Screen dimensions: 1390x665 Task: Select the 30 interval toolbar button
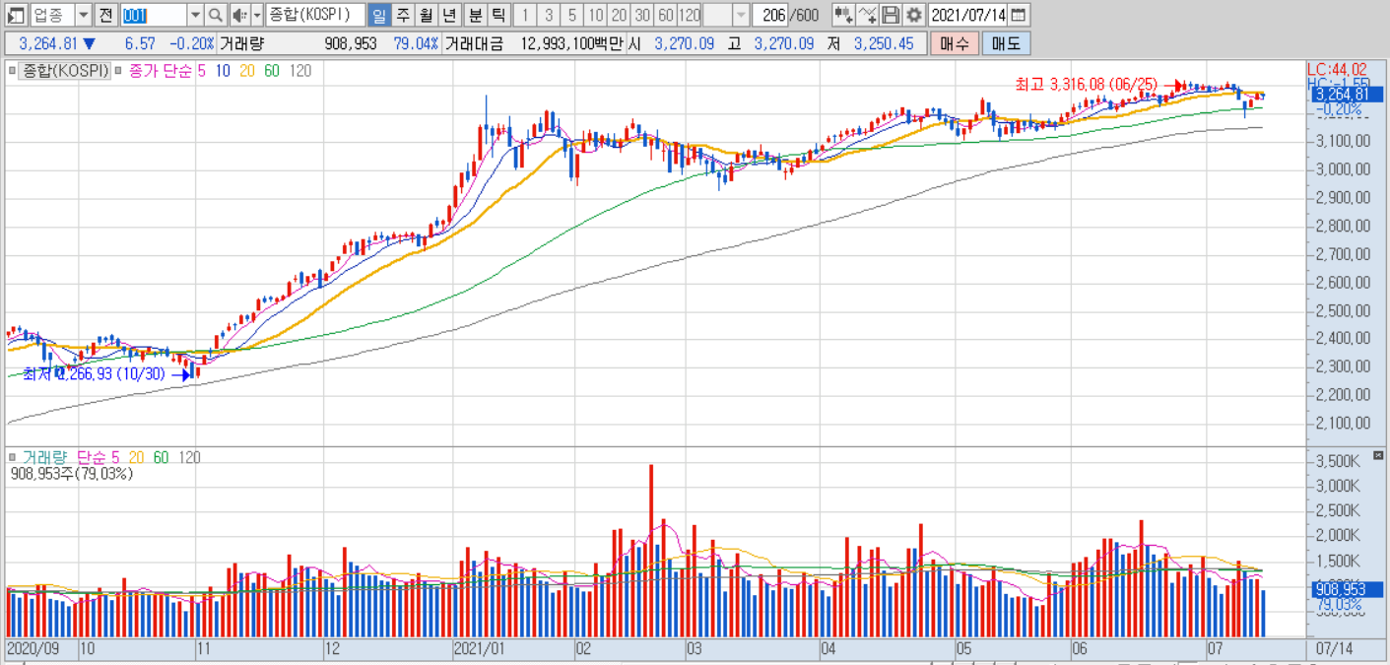click(x=642, y=15)
